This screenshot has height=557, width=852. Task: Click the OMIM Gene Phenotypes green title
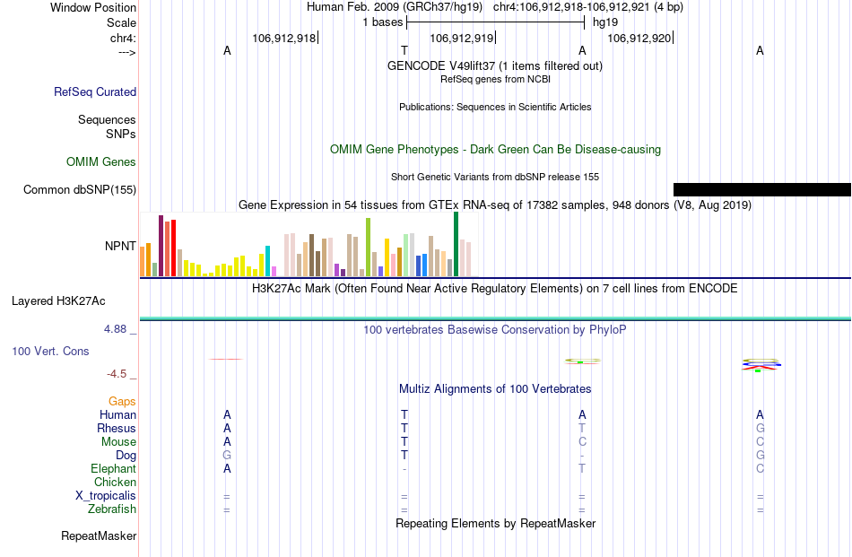tap(495, 150)
